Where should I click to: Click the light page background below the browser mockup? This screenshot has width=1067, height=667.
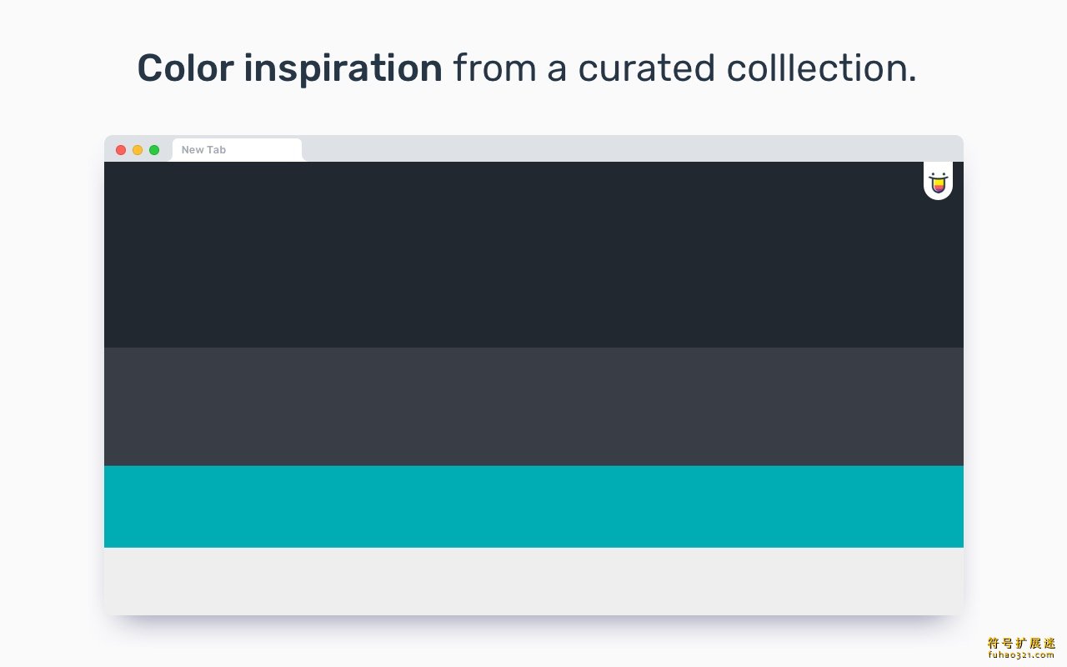click(533, 644)
